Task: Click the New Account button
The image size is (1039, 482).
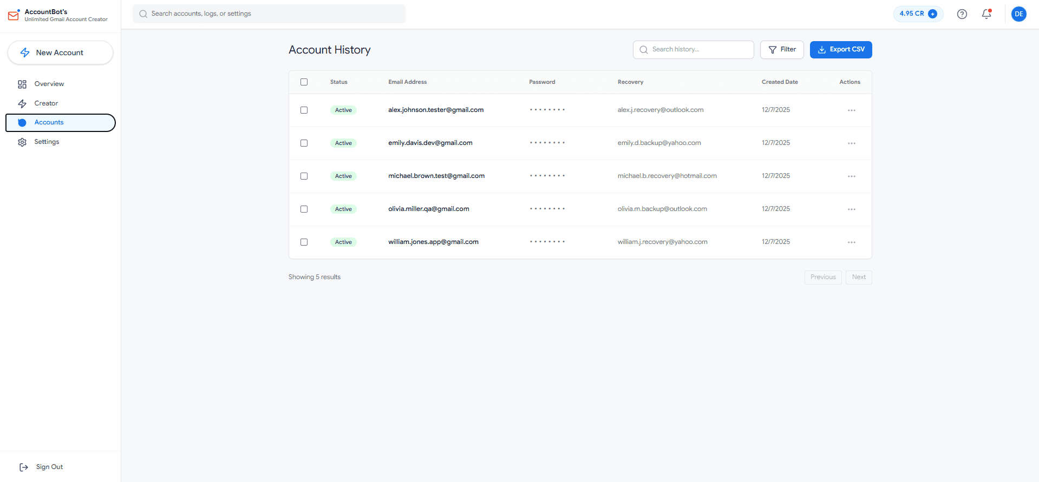Action: click(60, 53)
